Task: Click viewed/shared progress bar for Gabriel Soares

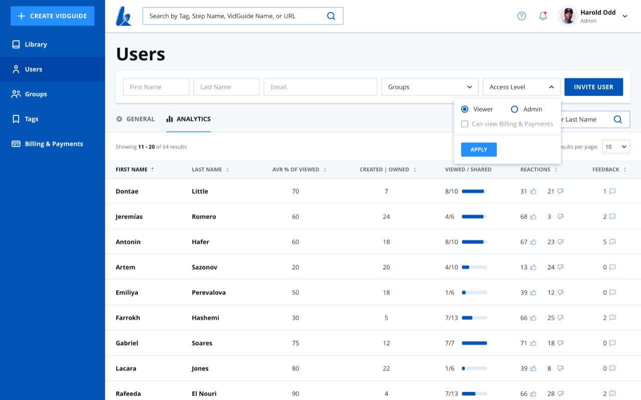Action: click(474, 343)
